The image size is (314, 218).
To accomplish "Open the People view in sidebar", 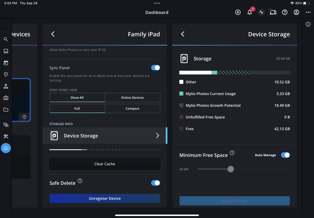I will 6,86.
